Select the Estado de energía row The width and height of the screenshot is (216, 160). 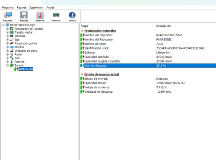148,79
